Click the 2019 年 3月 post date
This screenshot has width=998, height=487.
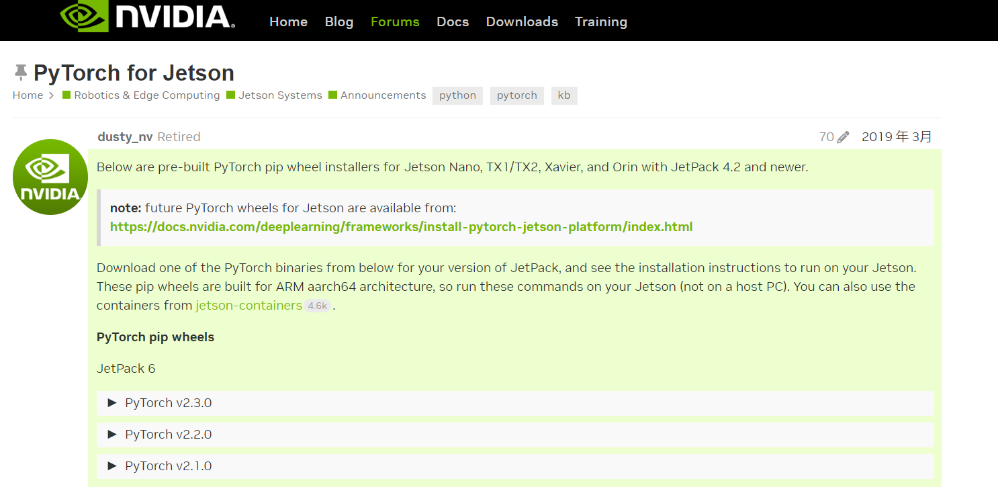897,136
